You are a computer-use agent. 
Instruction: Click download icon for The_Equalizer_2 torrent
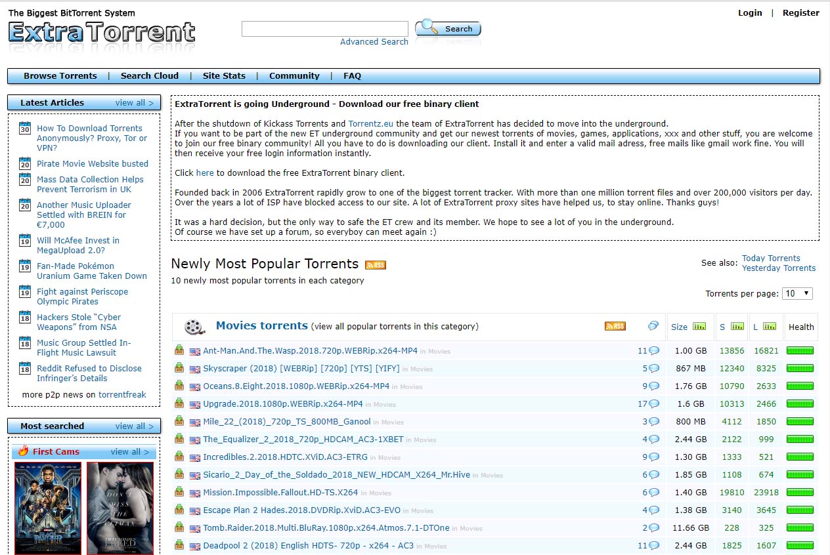179,439
